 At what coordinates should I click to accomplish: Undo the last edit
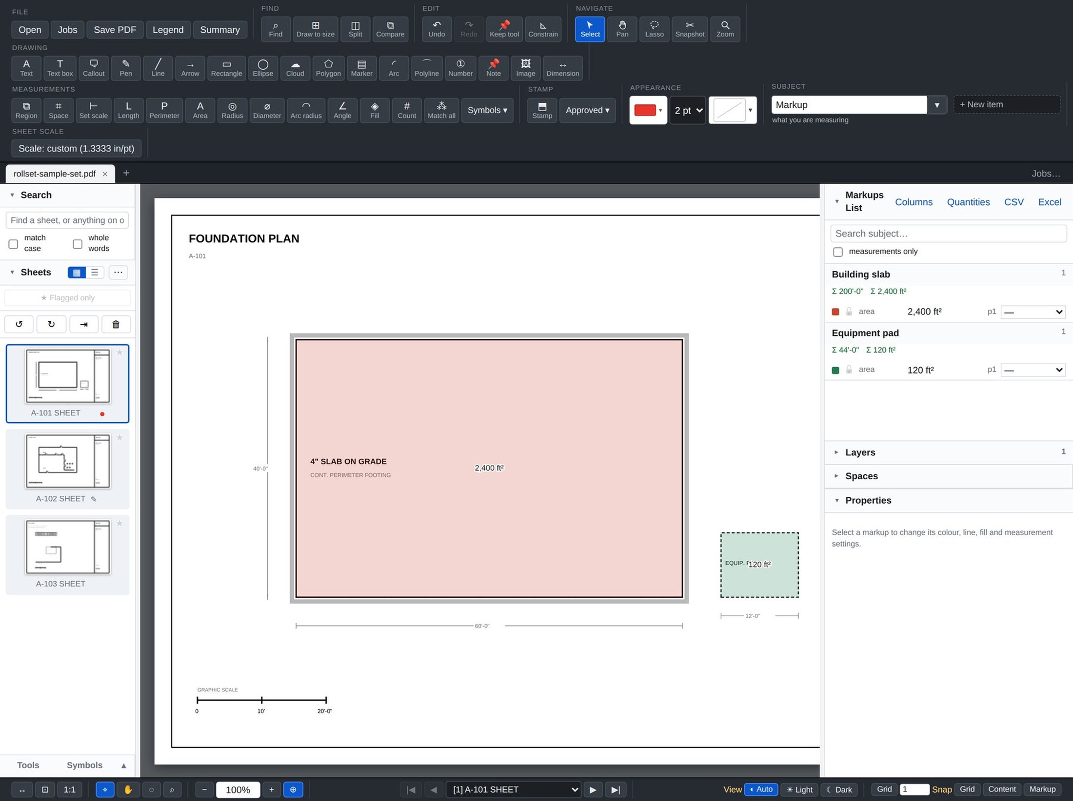(x=437, y=29)
